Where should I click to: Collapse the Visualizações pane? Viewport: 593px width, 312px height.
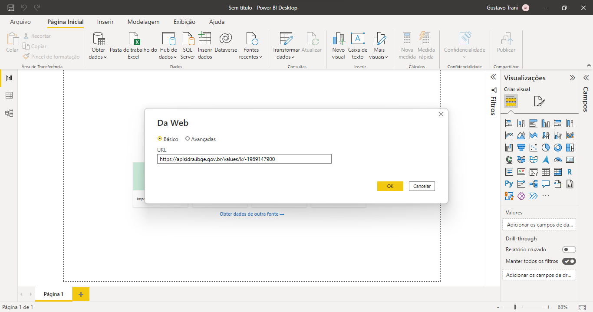point(572,78)
